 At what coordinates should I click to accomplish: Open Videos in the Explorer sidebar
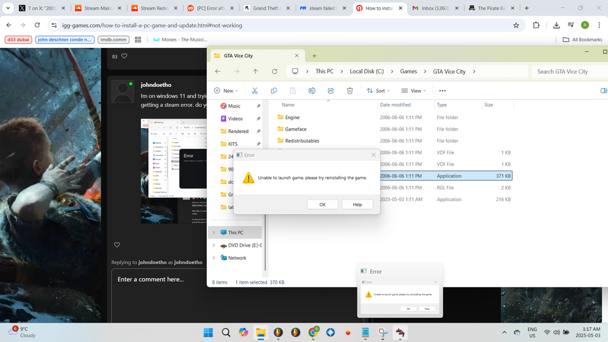coord(235,118)
